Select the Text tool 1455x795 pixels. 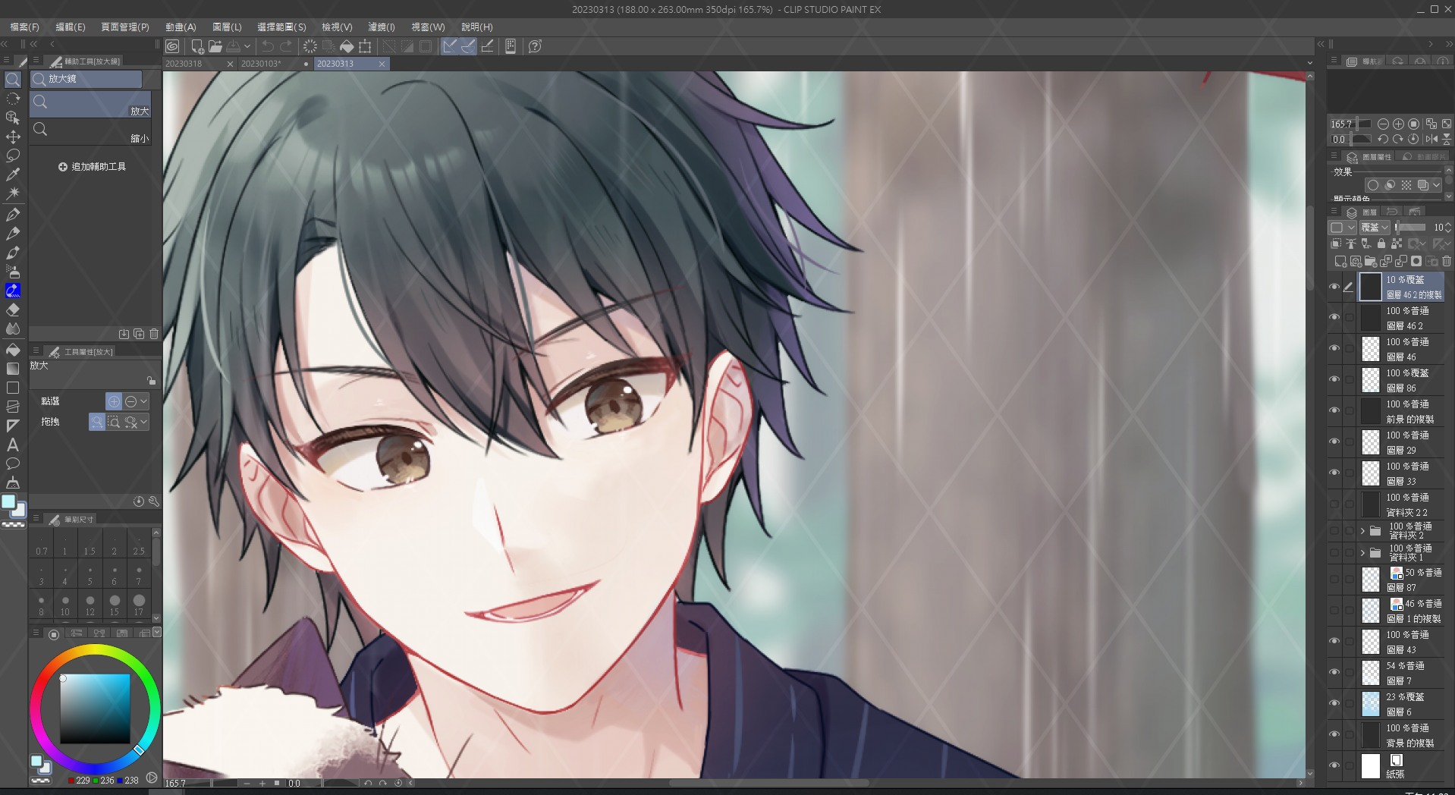(13, 445)
